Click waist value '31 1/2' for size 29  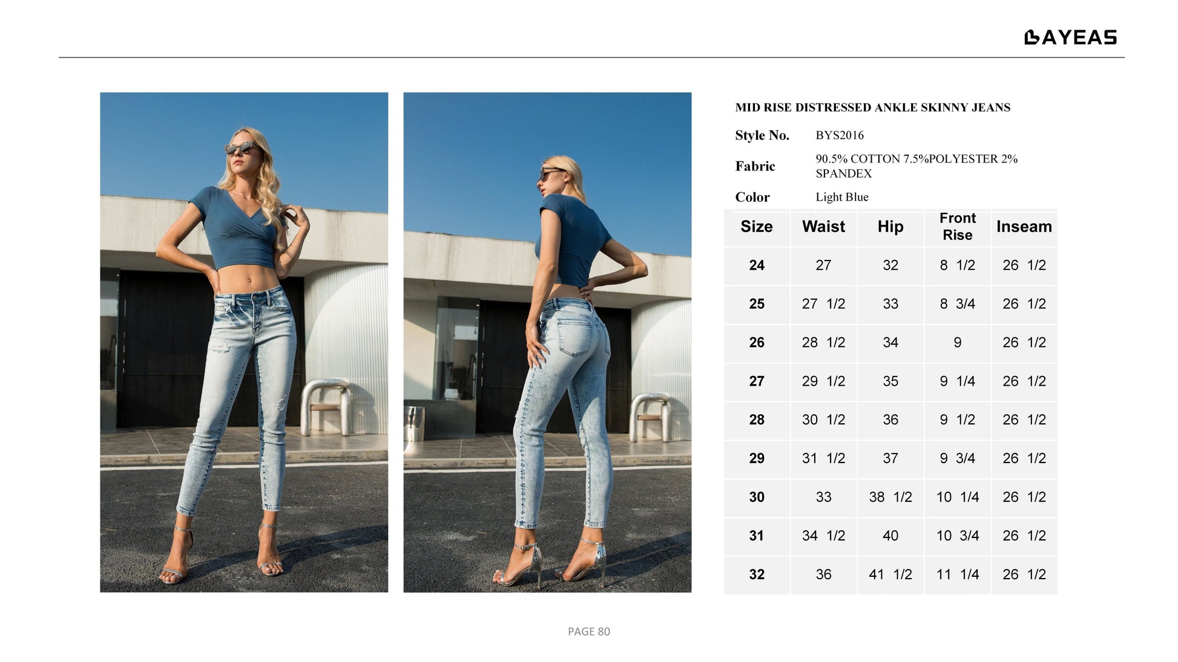coord(823,459)
